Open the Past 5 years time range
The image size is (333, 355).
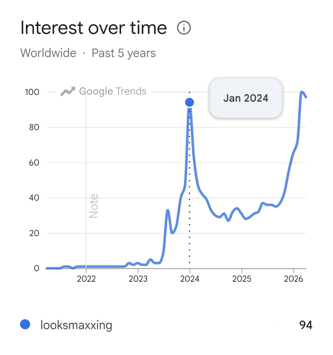124,53
